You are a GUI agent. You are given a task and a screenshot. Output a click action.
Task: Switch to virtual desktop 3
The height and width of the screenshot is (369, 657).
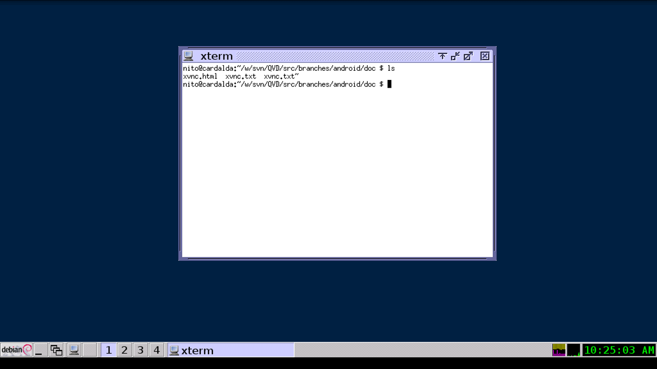(x=141, y=350)
